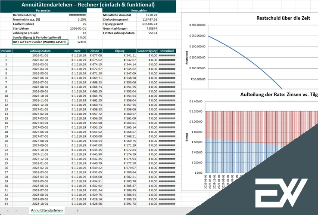Select the Zinsen cell € 677,08
This screenshot has height=215, width=318.
[94, 55]
